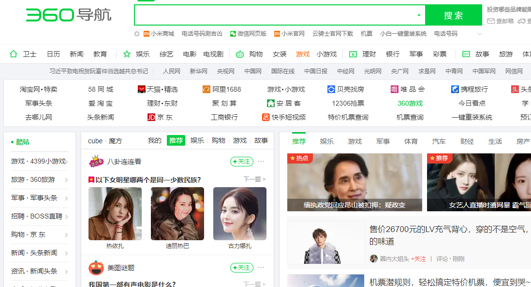Expand 购物·京东 sidebar arrow

tap(66, 235)
